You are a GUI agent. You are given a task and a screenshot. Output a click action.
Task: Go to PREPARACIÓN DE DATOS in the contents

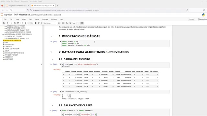16,28
